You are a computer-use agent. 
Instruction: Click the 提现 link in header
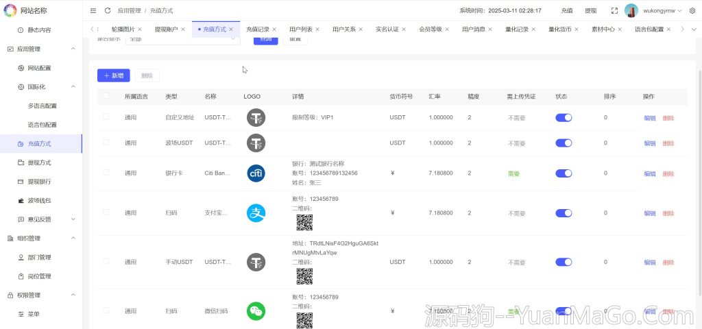591,11
